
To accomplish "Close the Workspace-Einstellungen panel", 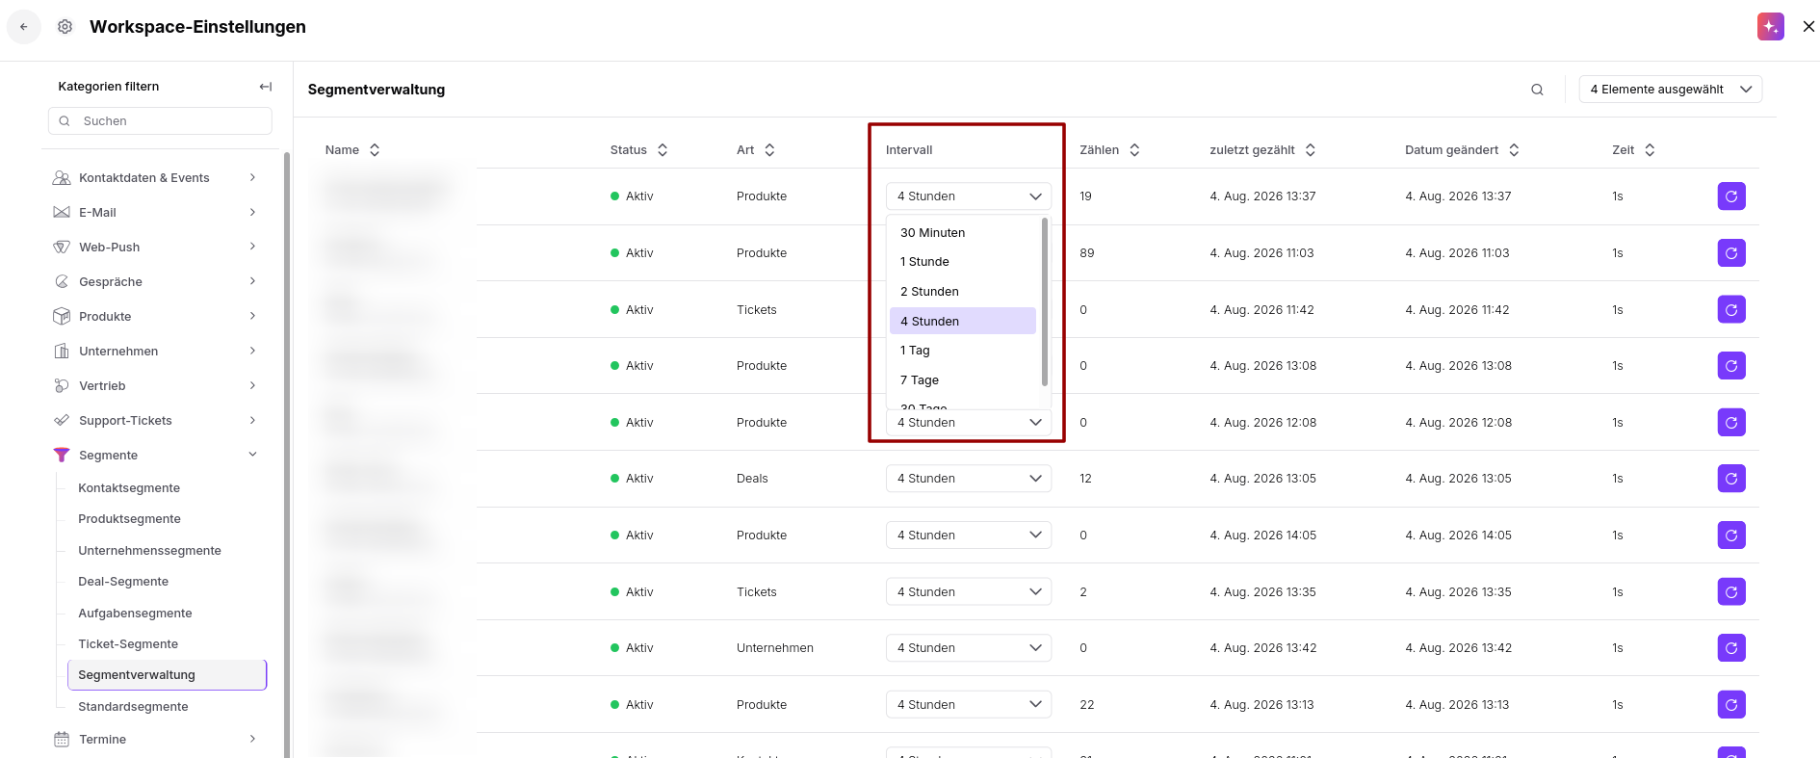I will [1808, 27].
